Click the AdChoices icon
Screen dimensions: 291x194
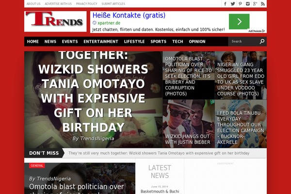pos(257,31)
